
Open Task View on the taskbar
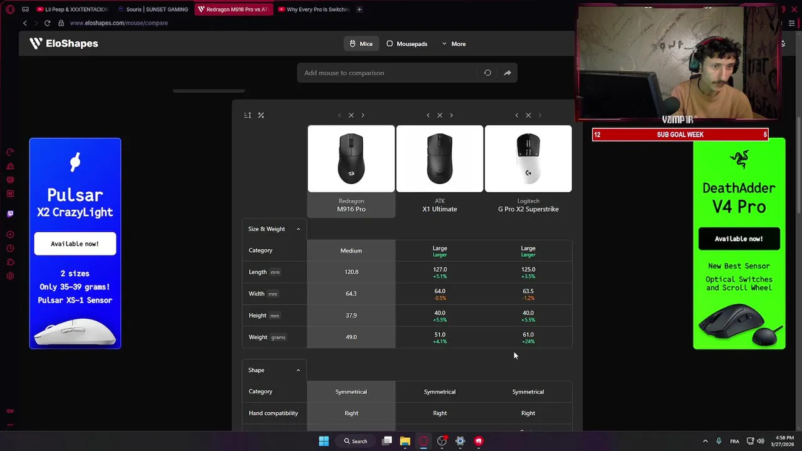[387, 441]
